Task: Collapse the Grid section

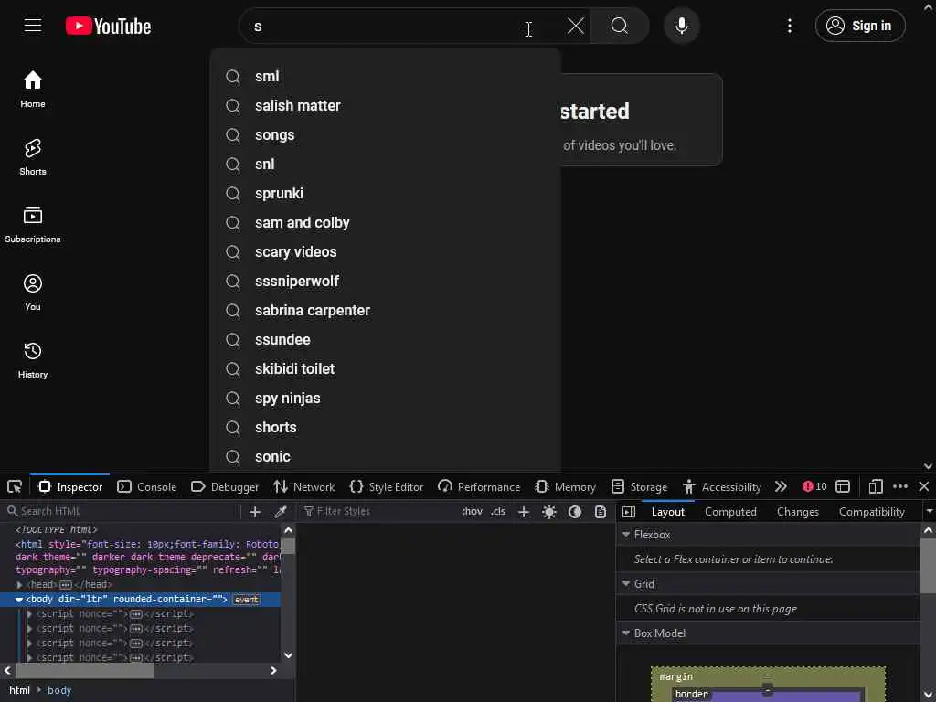Action: (x=626, y=584)
